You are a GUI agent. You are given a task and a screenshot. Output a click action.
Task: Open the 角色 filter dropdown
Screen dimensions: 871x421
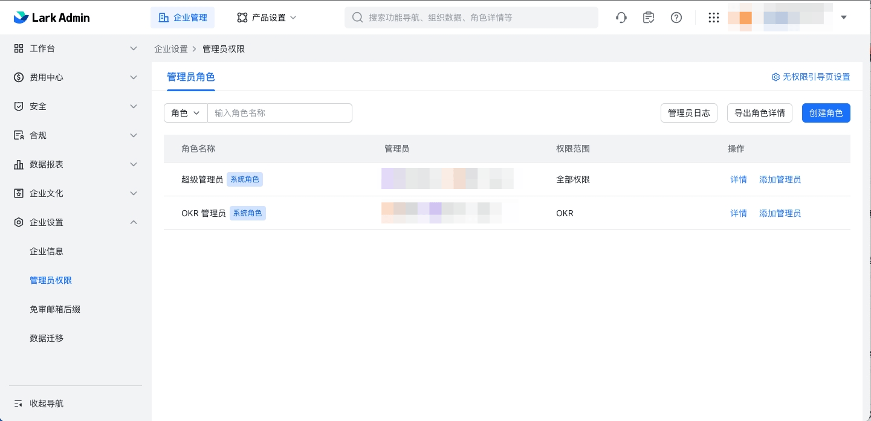[x=186, y=113]
